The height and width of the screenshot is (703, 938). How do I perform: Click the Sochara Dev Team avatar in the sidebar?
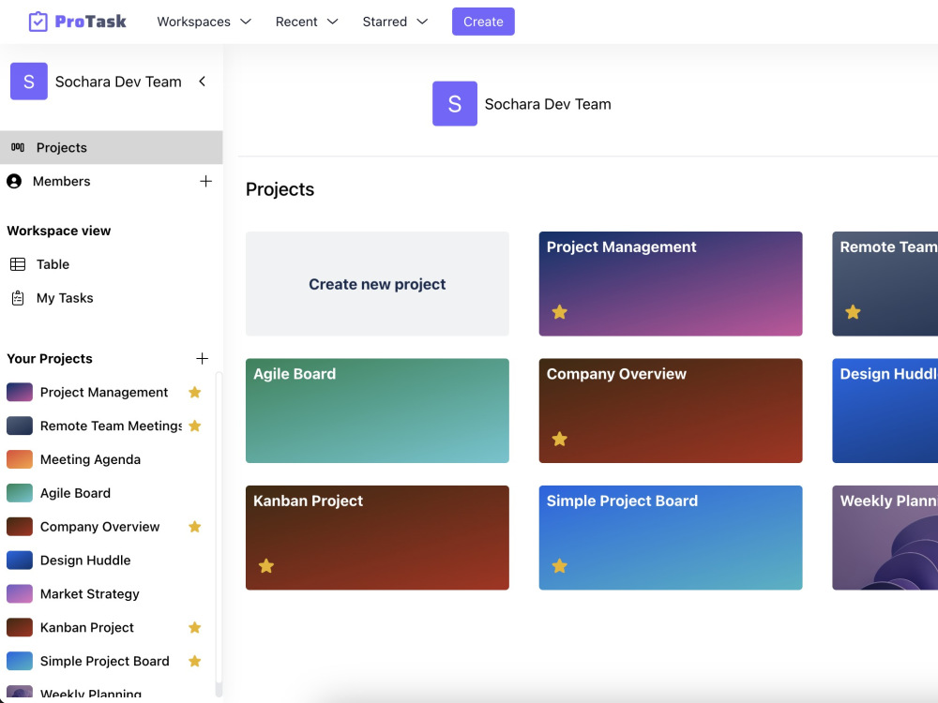[28, 82]
